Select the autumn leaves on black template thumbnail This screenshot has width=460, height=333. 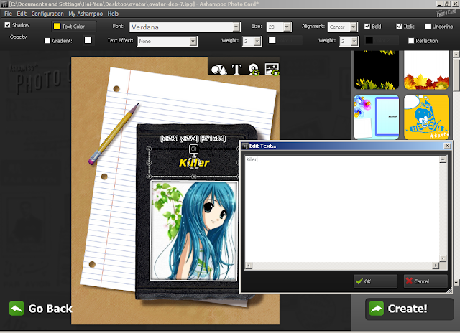(377, 70)
